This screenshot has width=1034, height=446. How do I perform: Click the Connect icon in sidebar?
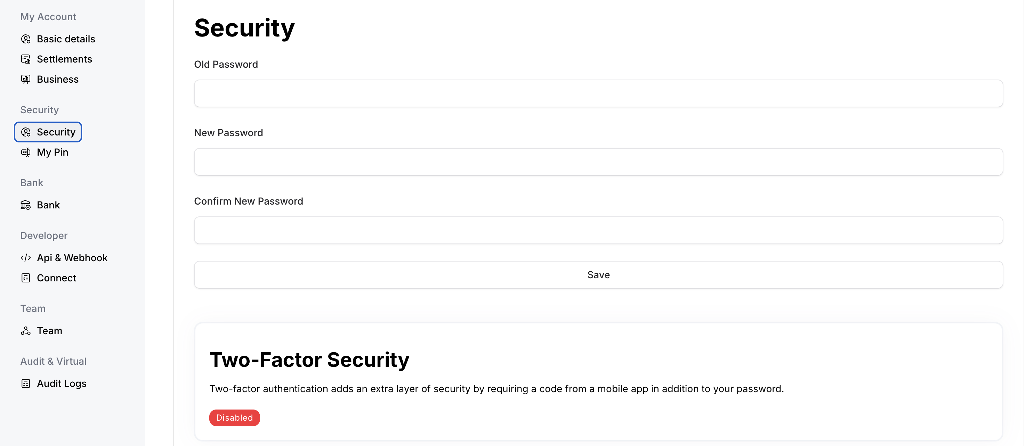click(26, 278)
